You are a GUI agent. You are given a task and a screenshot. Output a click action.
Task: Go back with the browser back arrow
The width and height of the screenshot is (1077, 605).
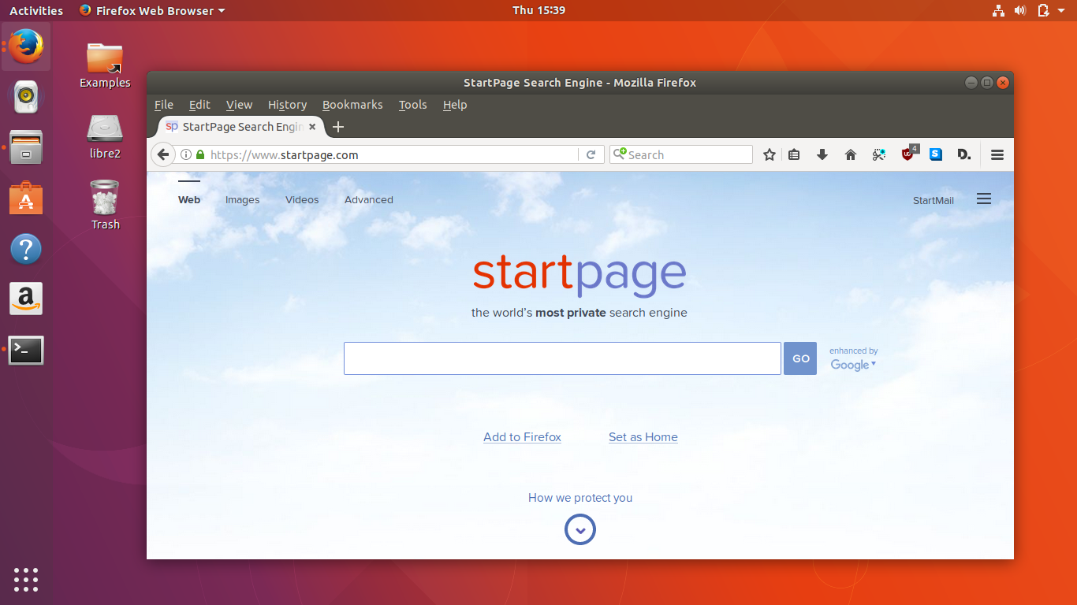tap(162, 154)
